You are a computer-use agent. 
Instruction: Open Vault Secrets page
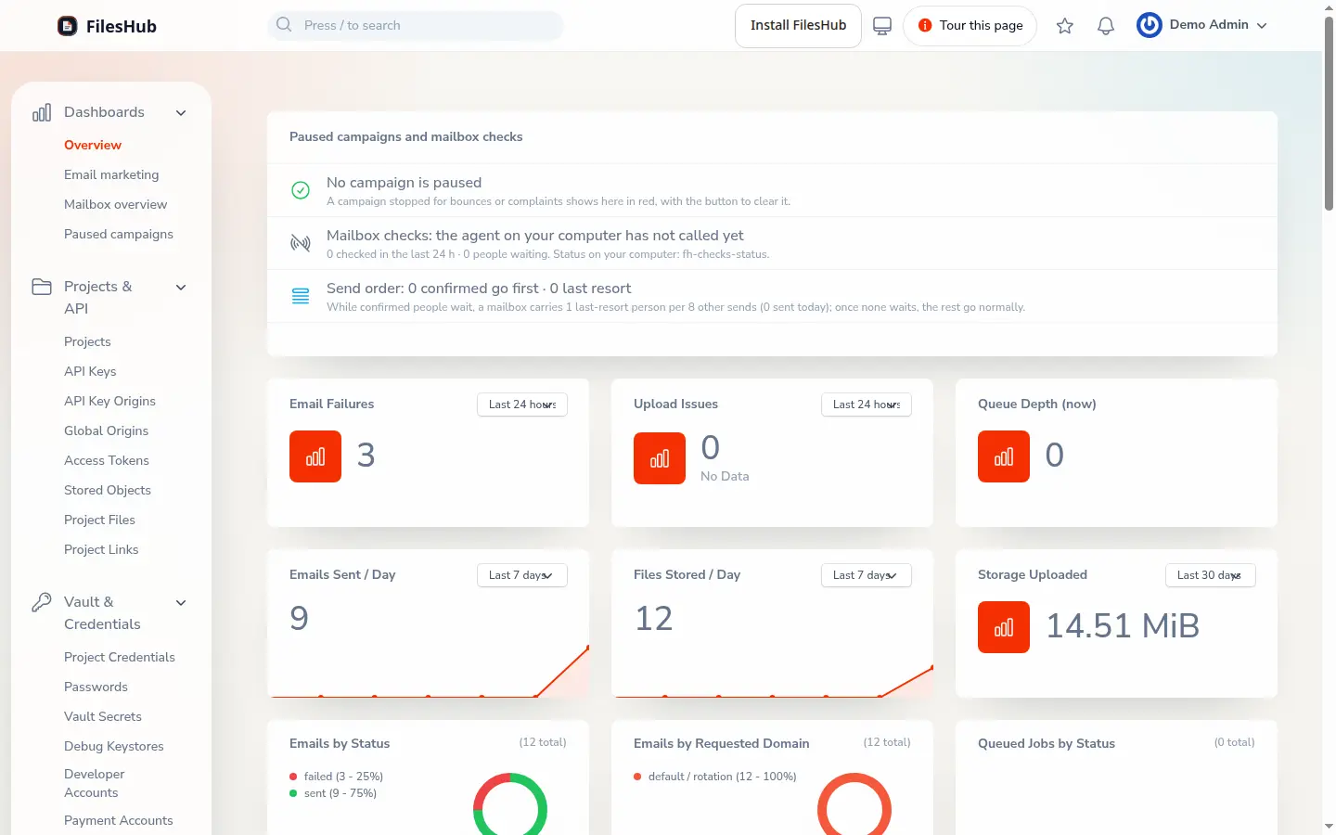click(x=103, y=716)
